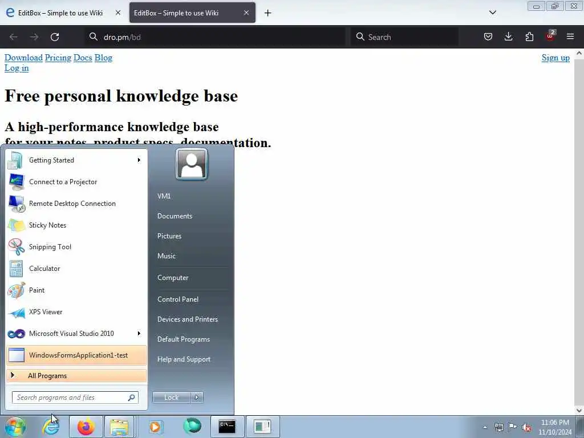The width and height of the screenshot is (584, 438).
Task: Open Calculator from Start menu
Action: [76, 268]
